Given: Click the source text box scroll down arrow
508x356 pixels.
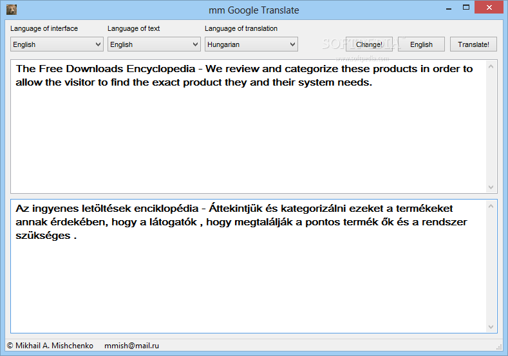Looking at the screenshot, I should tap(491, 187).
